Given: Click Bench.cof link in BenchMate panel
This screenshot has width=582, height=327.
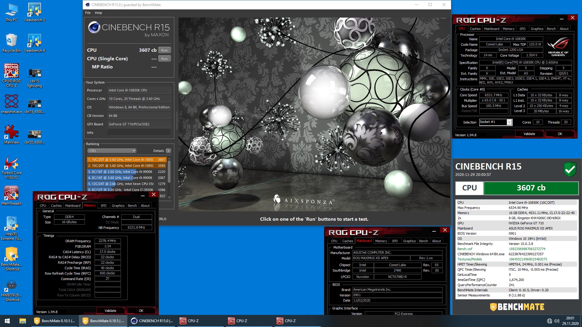Looking at the screenshot, I should coord(465,249).
